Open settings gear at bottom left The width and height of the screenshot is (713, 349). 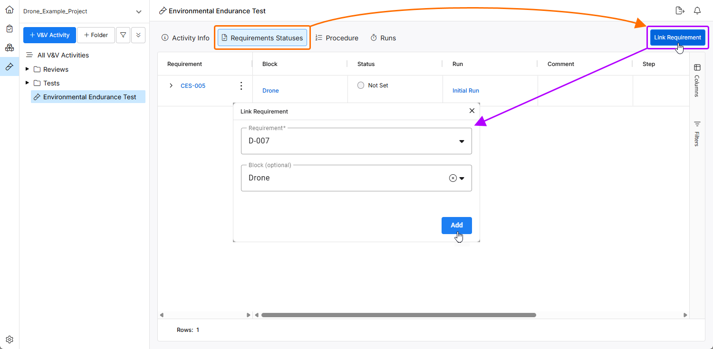10,340
